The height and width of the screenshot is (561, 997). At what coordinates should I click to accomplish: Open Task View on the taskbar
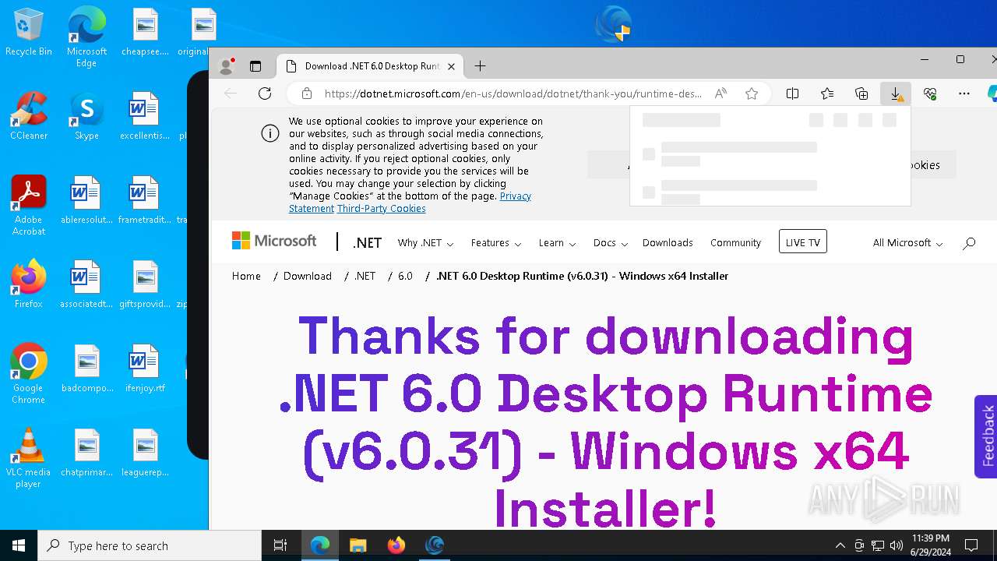[280, 545]
